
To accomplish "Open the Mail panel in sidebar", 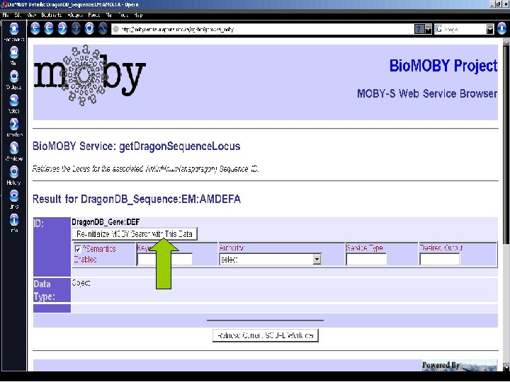I will pos(13,56).
